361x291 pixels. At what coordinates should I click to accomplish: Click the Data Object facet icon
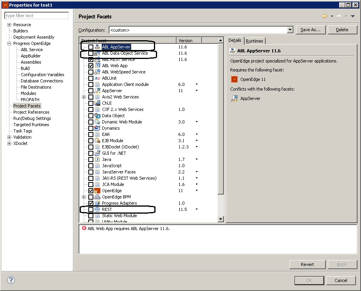pyautogui.click(x=97, y=116)
